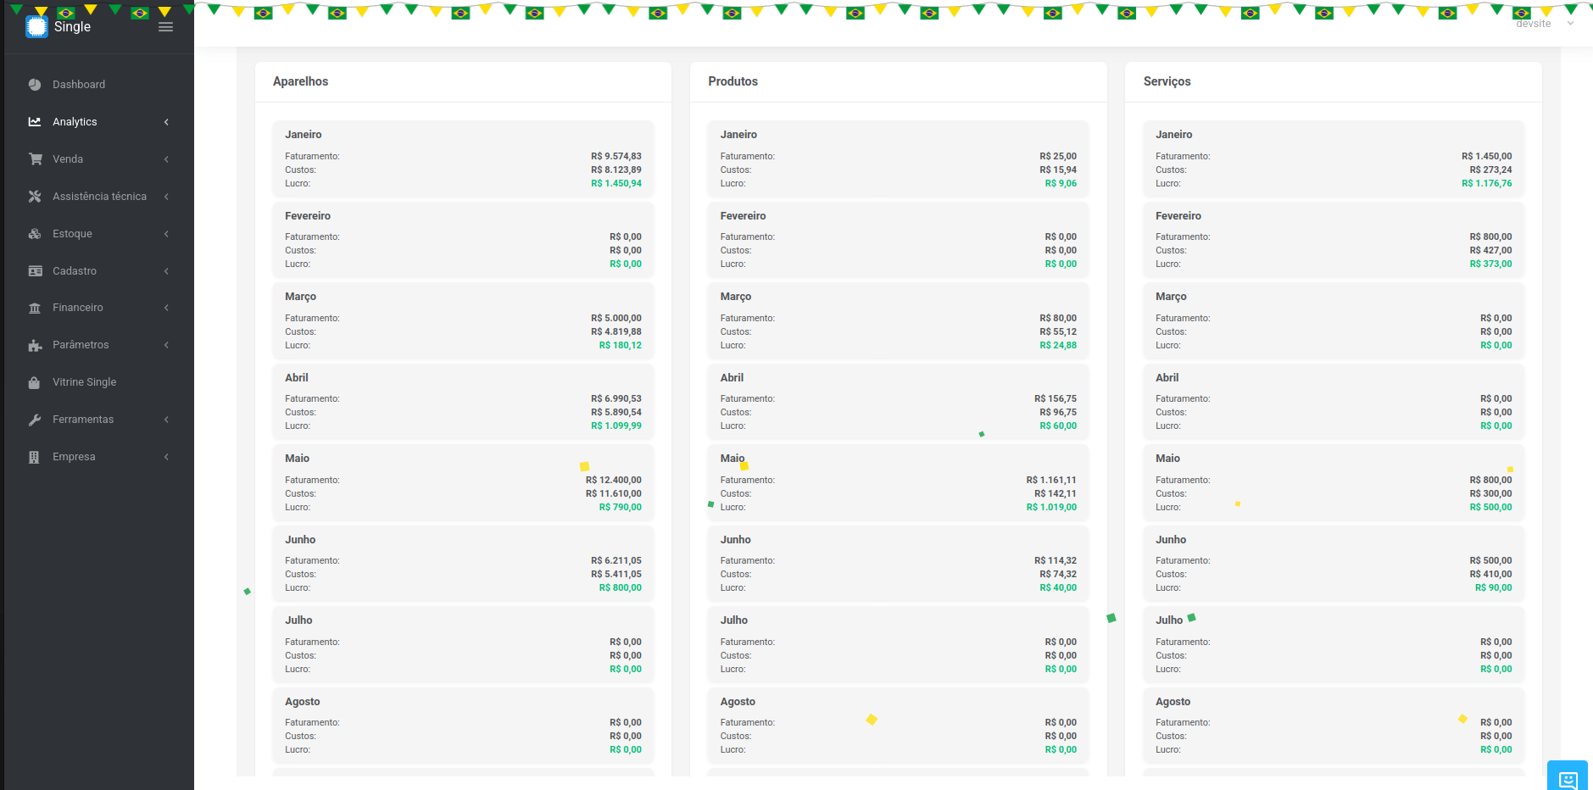
Task: Open Assistência técnica menu label
Action: [99, 197]
